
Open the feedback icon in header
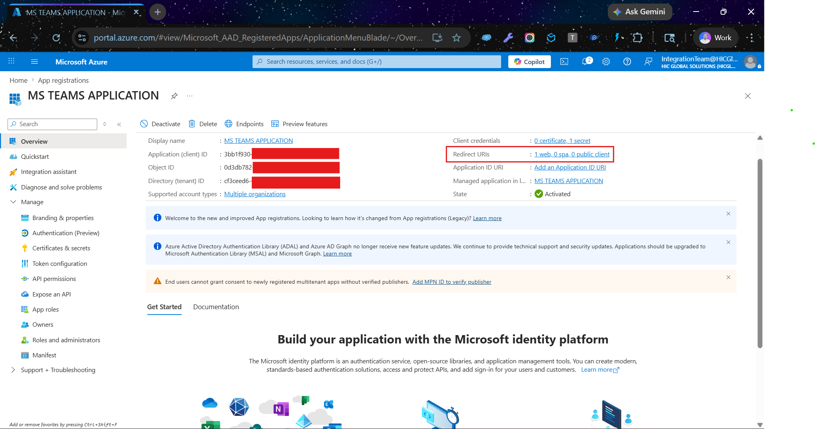click(x=648, y=62)
